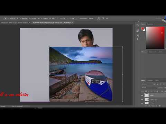
Task: Focus the Y position input field
Action: pyautogui.click(x=25, y=18)
